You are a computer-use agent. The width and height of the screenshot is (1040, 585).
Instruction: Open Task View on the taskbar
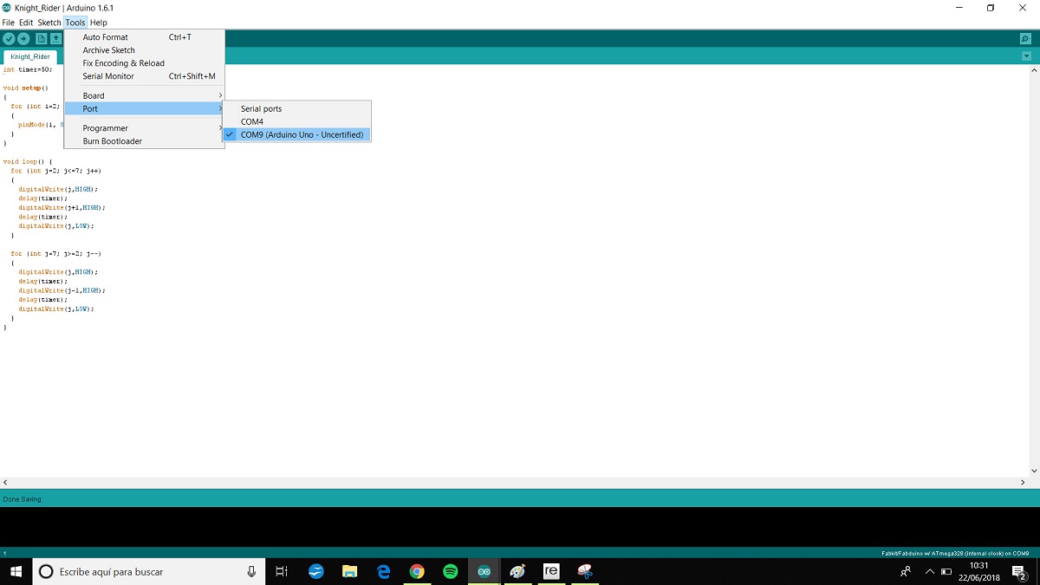(x=282, y=571)
